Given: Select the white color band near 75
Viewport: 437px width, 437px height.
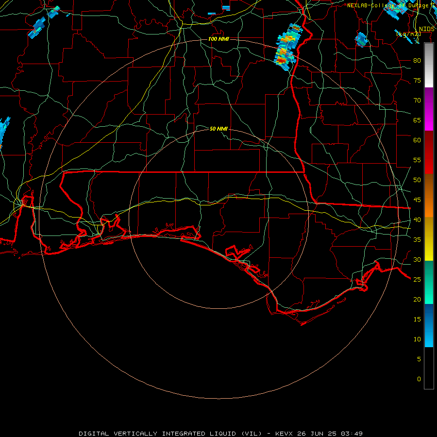Looking at the screenshot, I should (429, 81).
